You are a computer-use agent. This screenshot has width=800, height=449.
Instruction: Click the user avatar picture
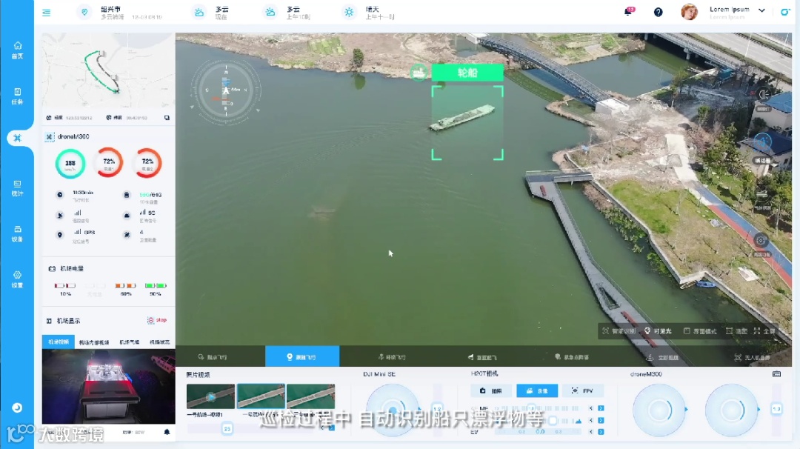[690, 11]
